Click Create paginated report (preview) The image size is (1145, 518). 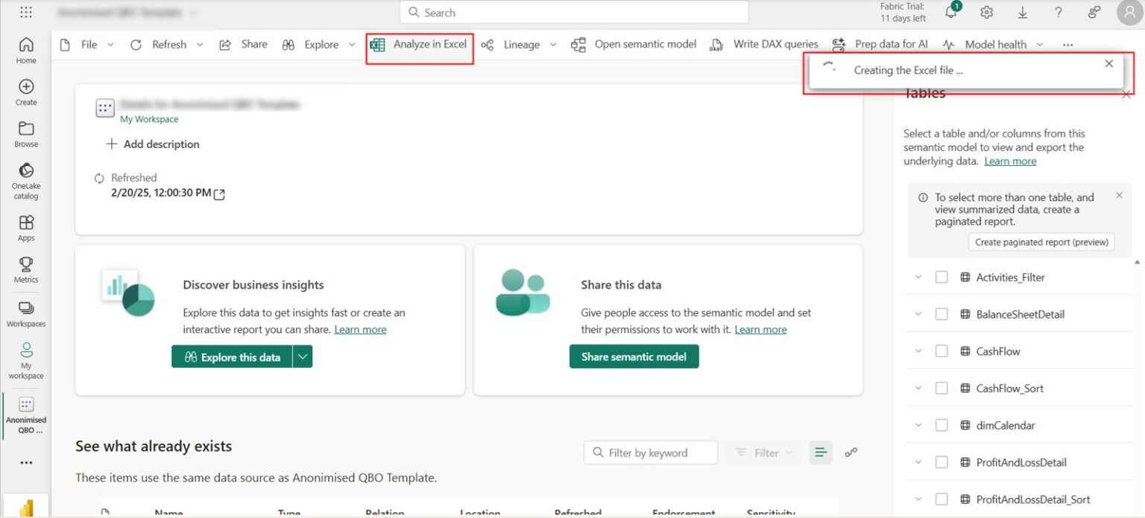tap(1041, 242)
